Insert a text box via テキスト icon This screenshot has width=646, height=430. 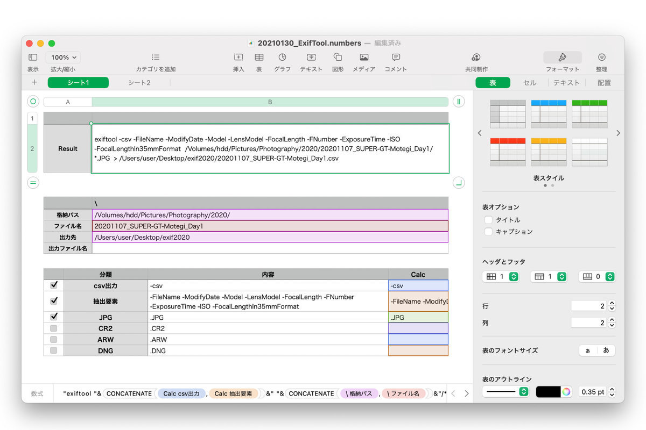311,57
